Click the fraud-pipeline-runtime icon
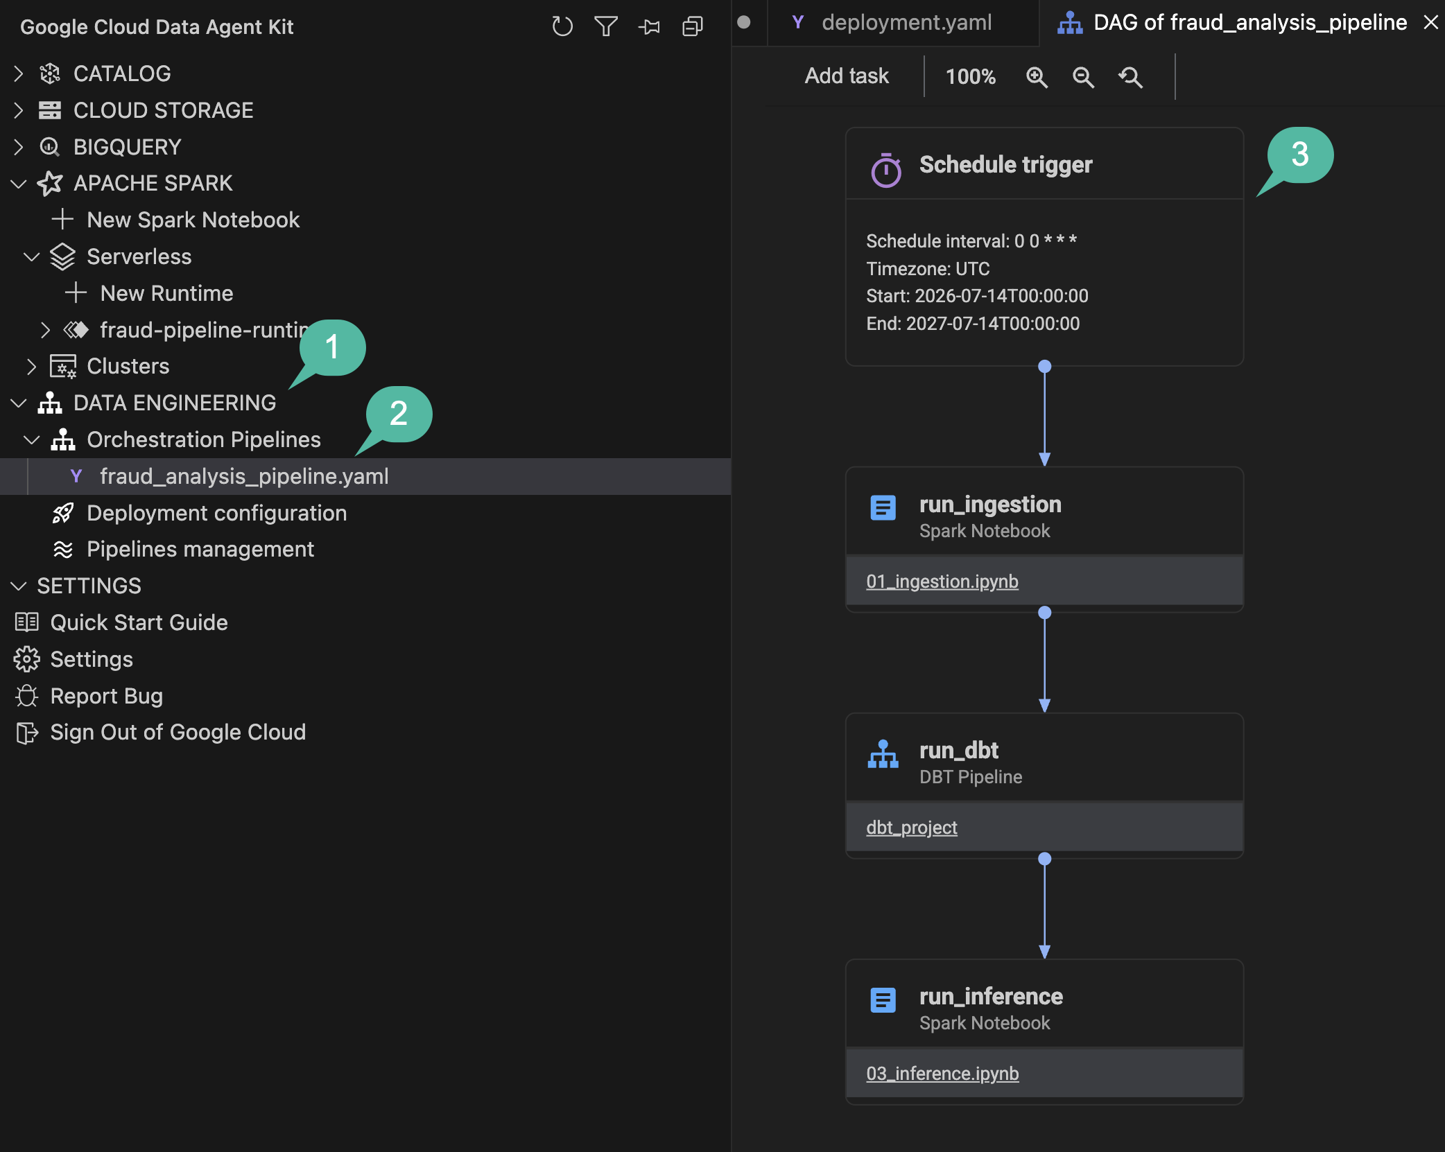The image size is (1445, 1152). click(76, 330)
